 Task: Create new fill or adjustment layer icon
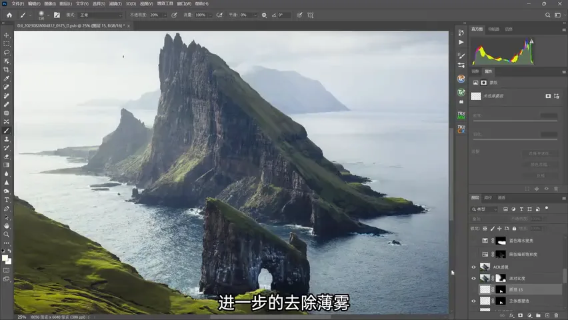coord(529,315)
